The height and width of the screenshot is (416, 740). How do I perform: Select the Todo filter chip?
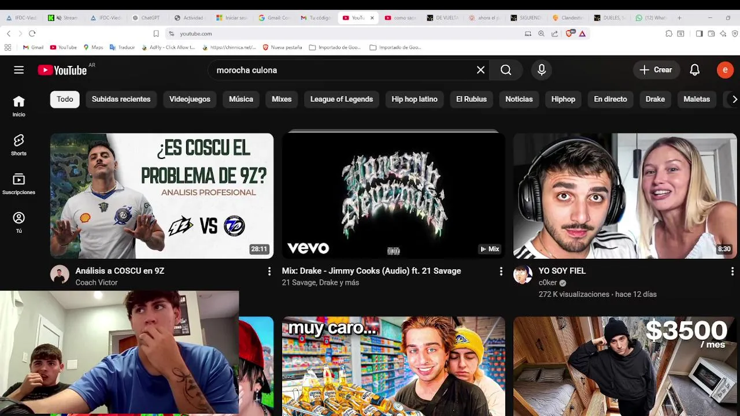point(65,99)
